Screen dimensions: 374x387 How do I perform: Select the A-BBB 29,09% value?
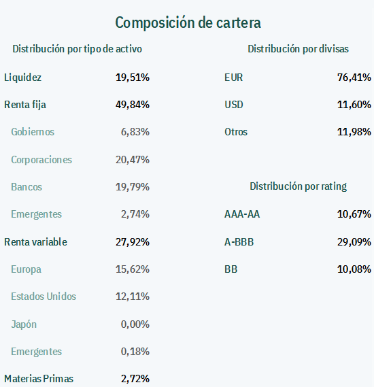[354, 242]
